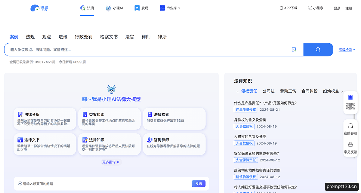Click the left arrow of knowledge tabs

[237, 91]
